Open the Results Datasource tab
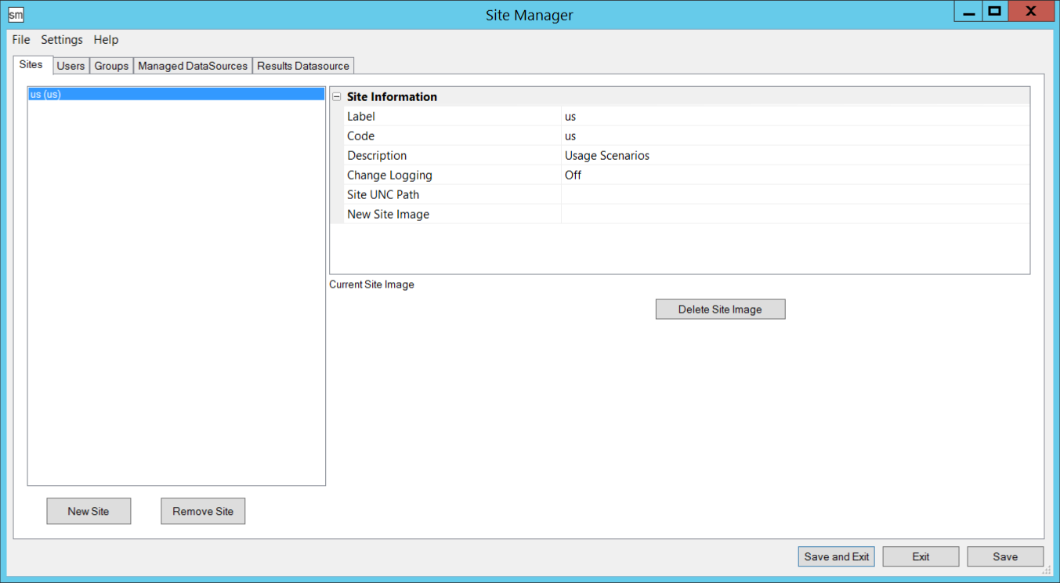Viewport: 1060px width, 583px height. (303, 66)
